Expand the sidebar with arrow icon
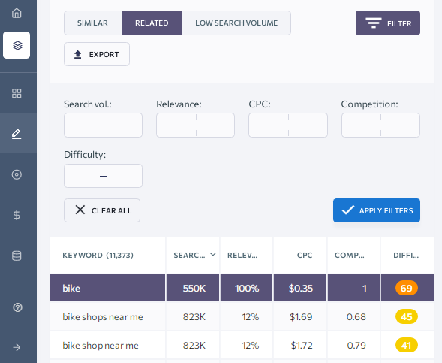Image resolution: width=442 pixels, height=363 pixels. (x=17, y=347)
